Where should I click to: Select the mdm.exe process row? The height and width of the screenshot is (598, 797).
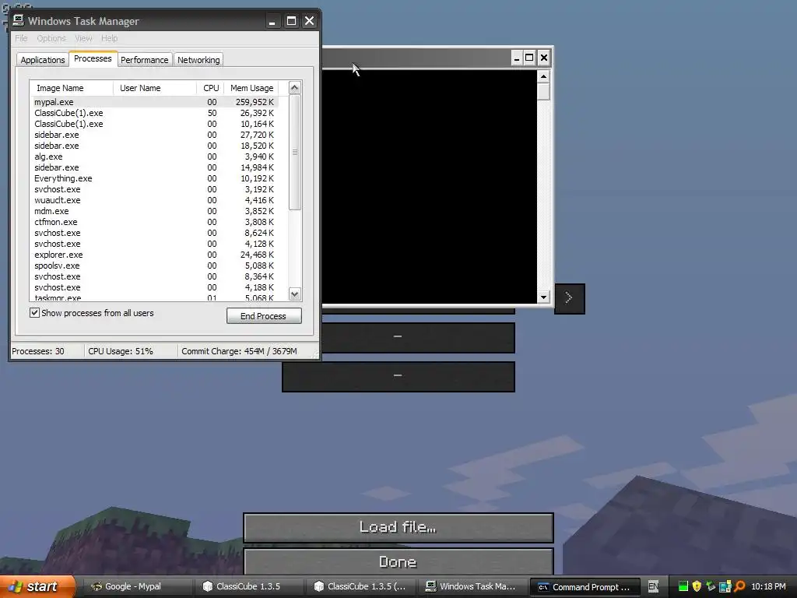(x=155, y=211)
